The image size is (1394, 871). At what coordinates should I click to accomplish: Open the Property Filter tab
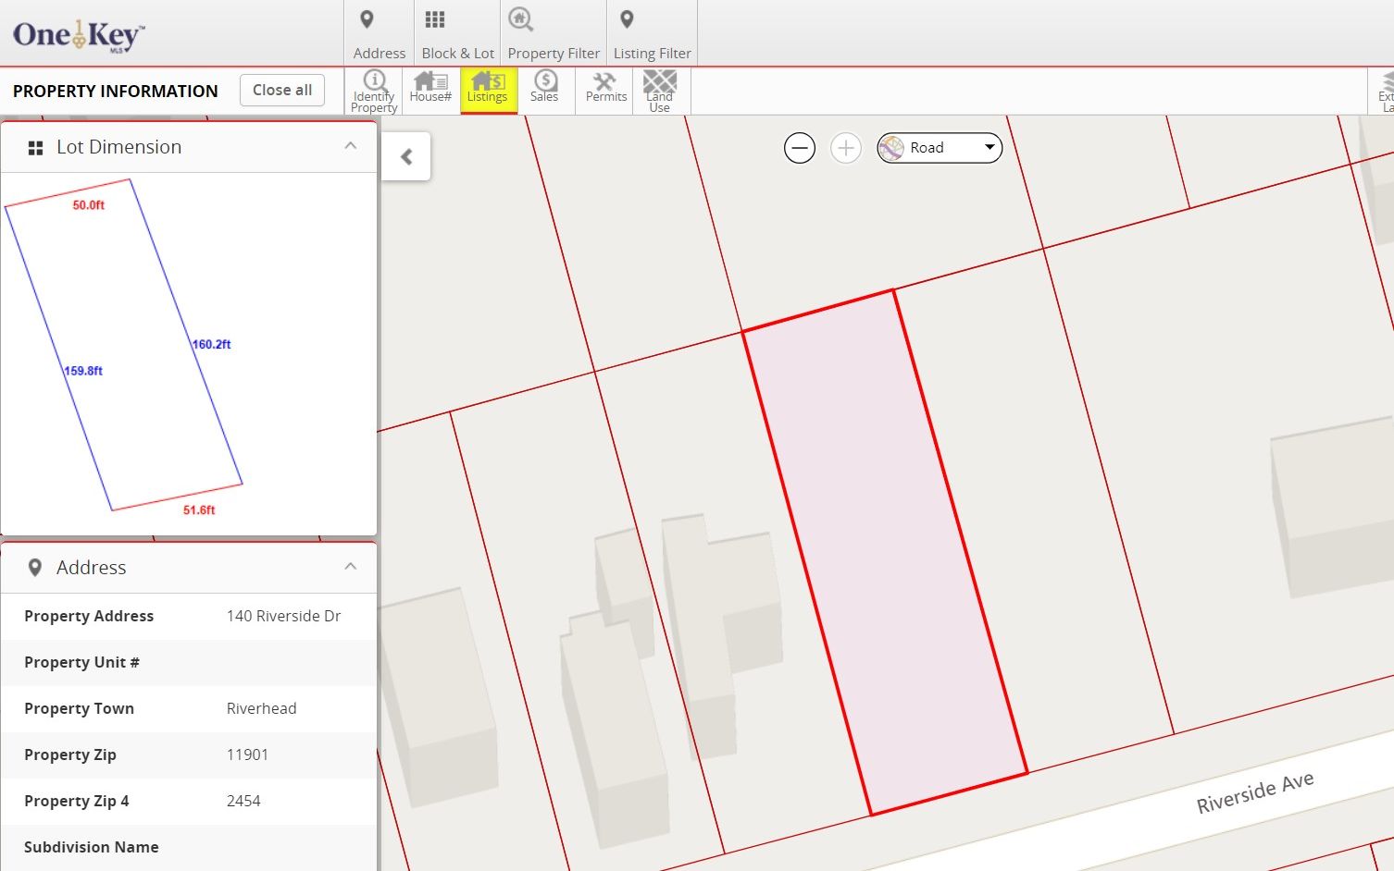[554, 34]
